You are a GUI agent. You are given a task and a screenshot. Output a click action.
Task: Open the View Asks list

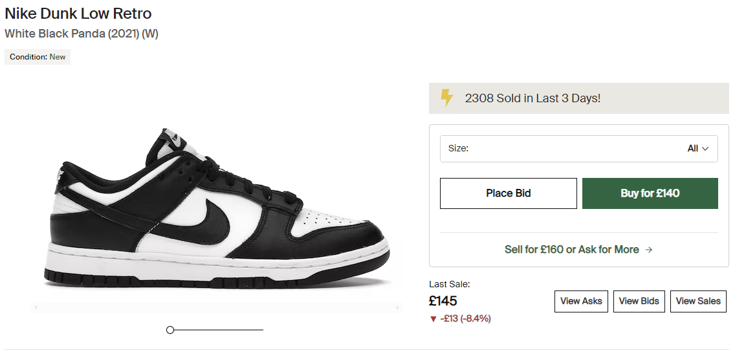point(581,301)
